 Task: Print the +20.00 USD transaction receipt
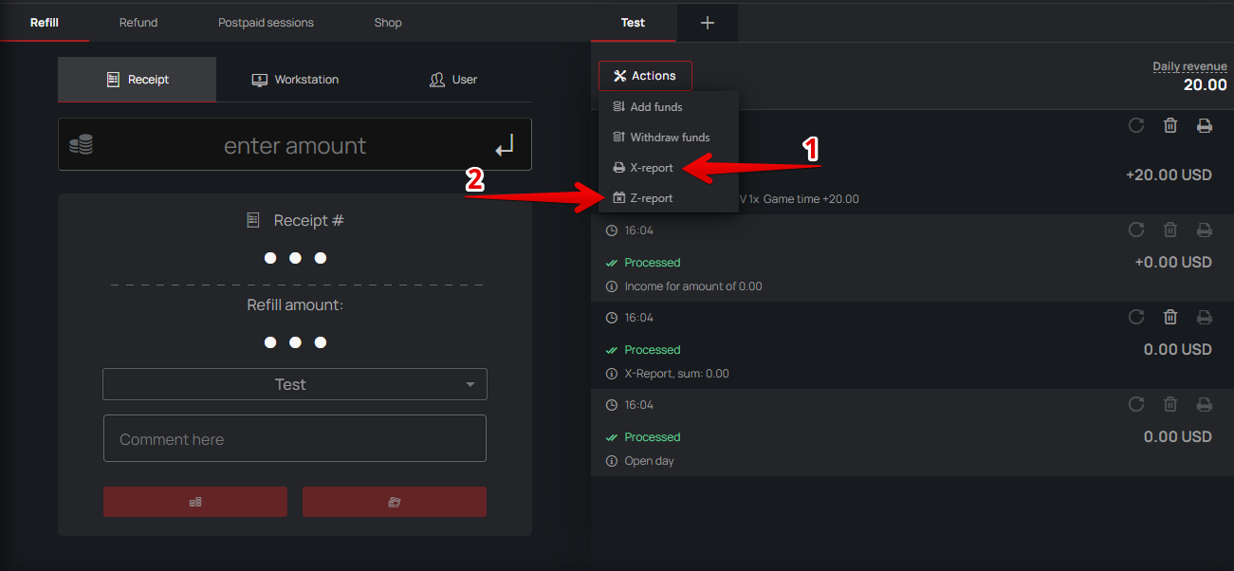tap(1204, 125)
